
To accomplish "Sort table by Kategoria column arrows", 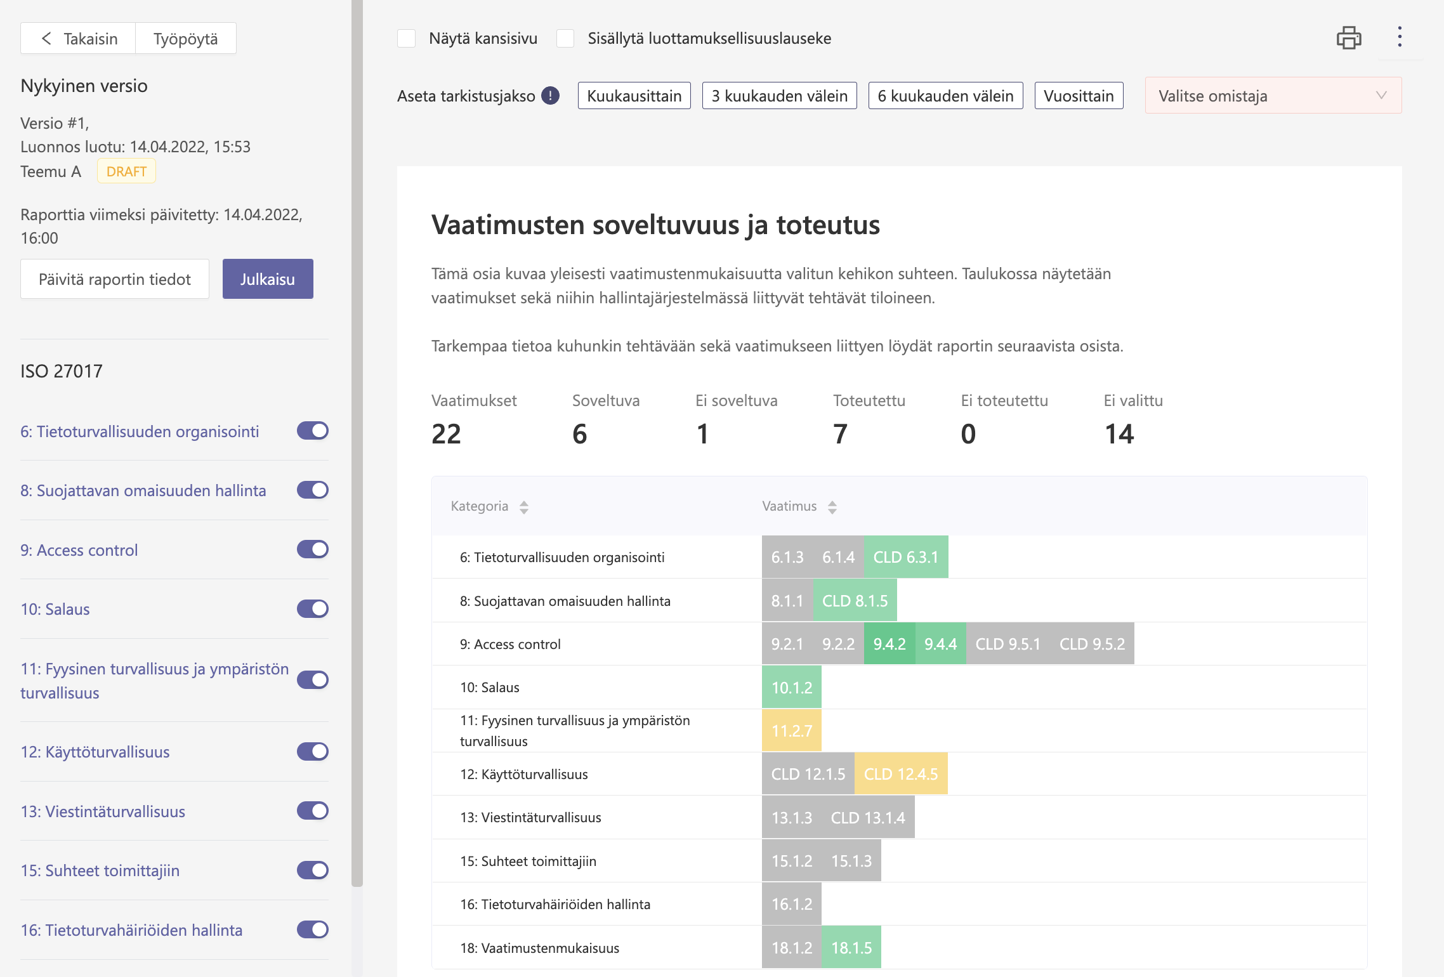I will pyautogui.click(x=523, y=507).
